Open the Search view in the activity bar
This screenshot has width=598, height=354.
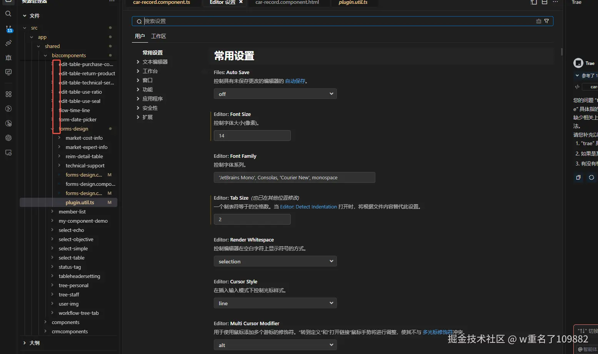[x=8, y=14]
